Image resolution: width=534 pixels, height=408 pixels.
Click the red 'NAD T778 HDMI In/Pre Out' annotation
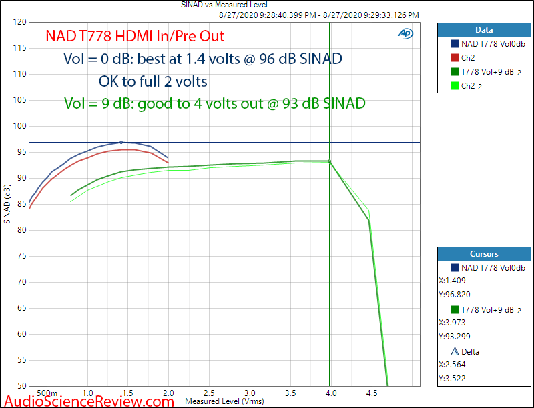coord(135,36)
